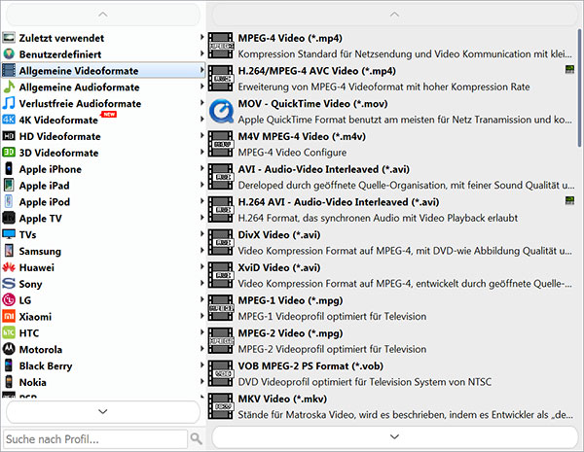Select MKV Video (*.mkv) format
Image resolution: width=584 pixels, height=452 pixels.
tap(391, 406)
